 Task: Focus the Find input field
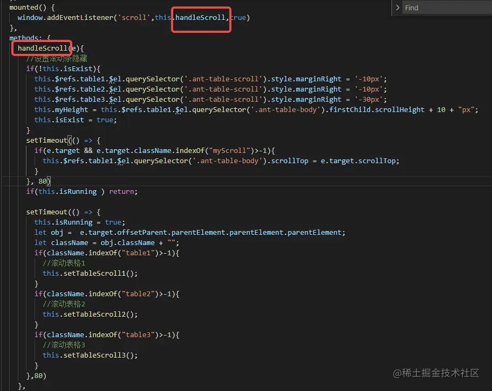(x=447, y=8)
